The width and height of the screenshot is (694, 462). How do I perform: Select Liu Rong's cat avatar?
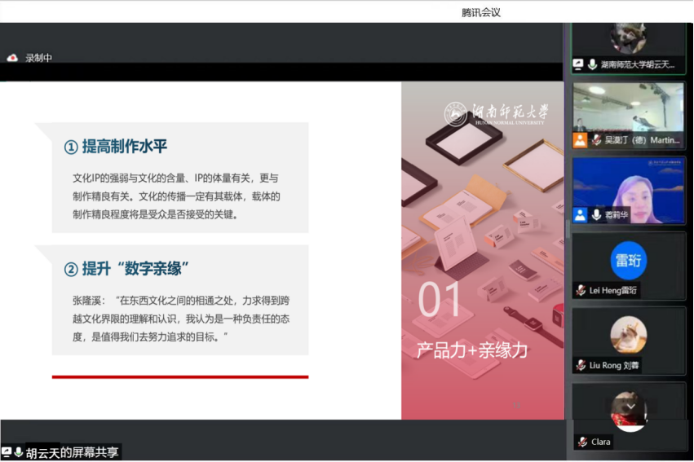tap(628, 335)
